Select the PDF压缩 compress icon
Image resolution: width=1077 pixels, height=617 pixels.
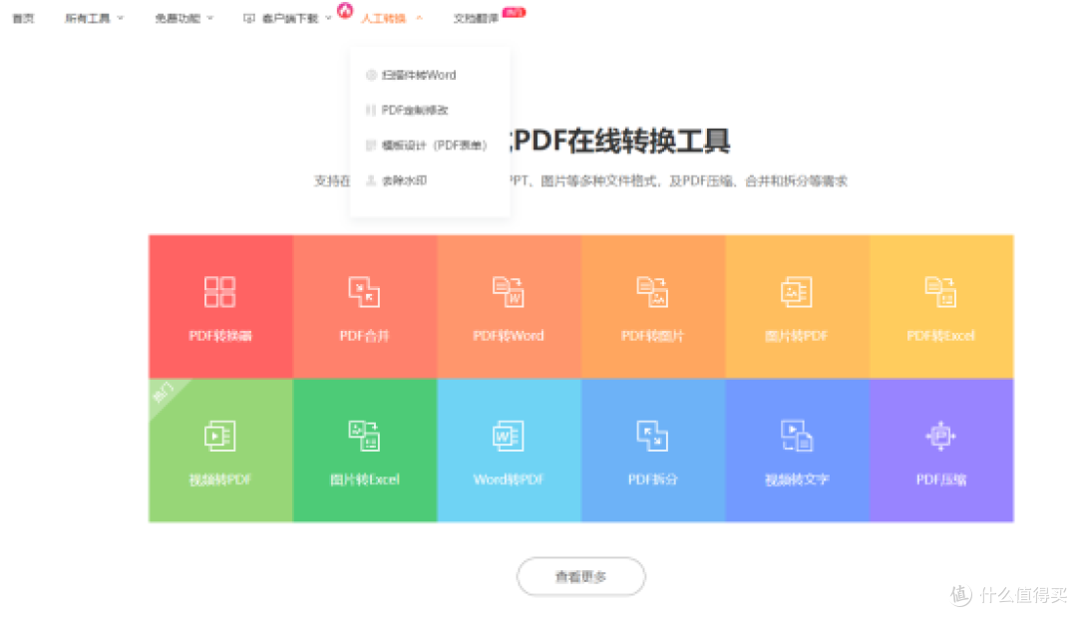[941, 436]
